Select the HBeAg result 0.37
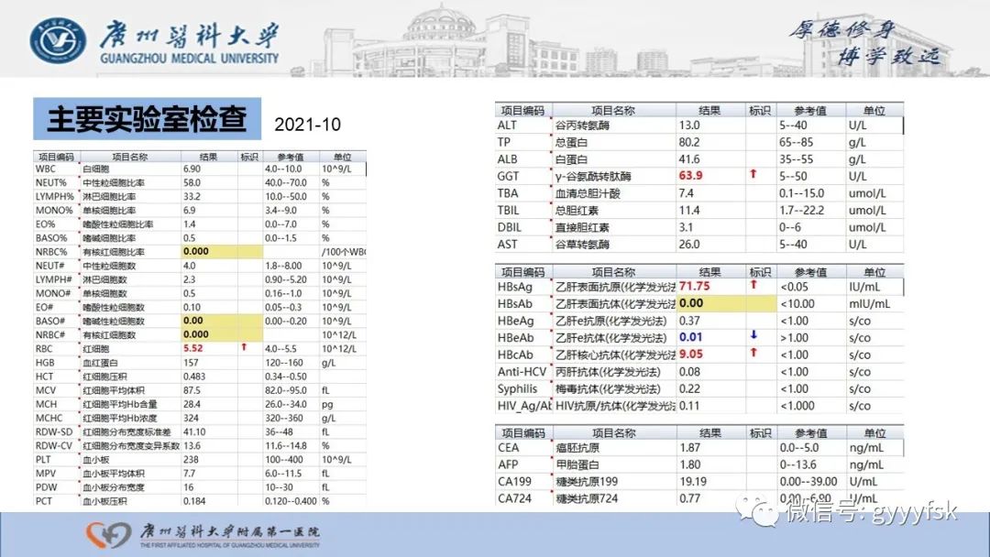The height and width of the screenshot is (557, 990). [689, 321]
